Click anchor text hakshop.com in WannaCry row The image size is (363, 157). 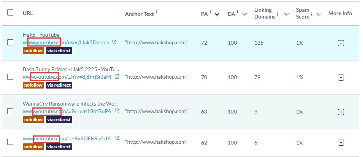tap(156, 111)
